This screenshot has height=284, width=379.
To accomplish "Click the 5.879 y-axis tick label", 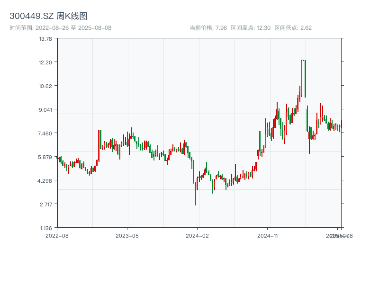I will pos(45,157).
